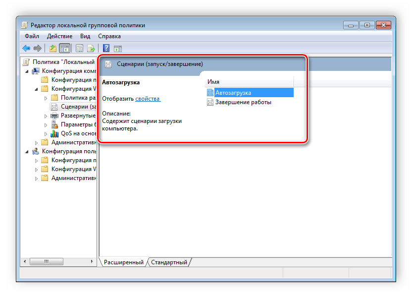Click the Имя column header
Viewport: 412px width, 298px height.
pyautogui.click(x=249, y=82)
